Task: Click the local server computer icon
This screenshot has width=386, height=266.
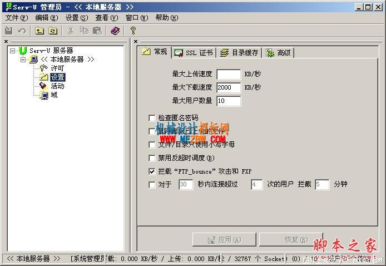Action: (x=33, y=60)
